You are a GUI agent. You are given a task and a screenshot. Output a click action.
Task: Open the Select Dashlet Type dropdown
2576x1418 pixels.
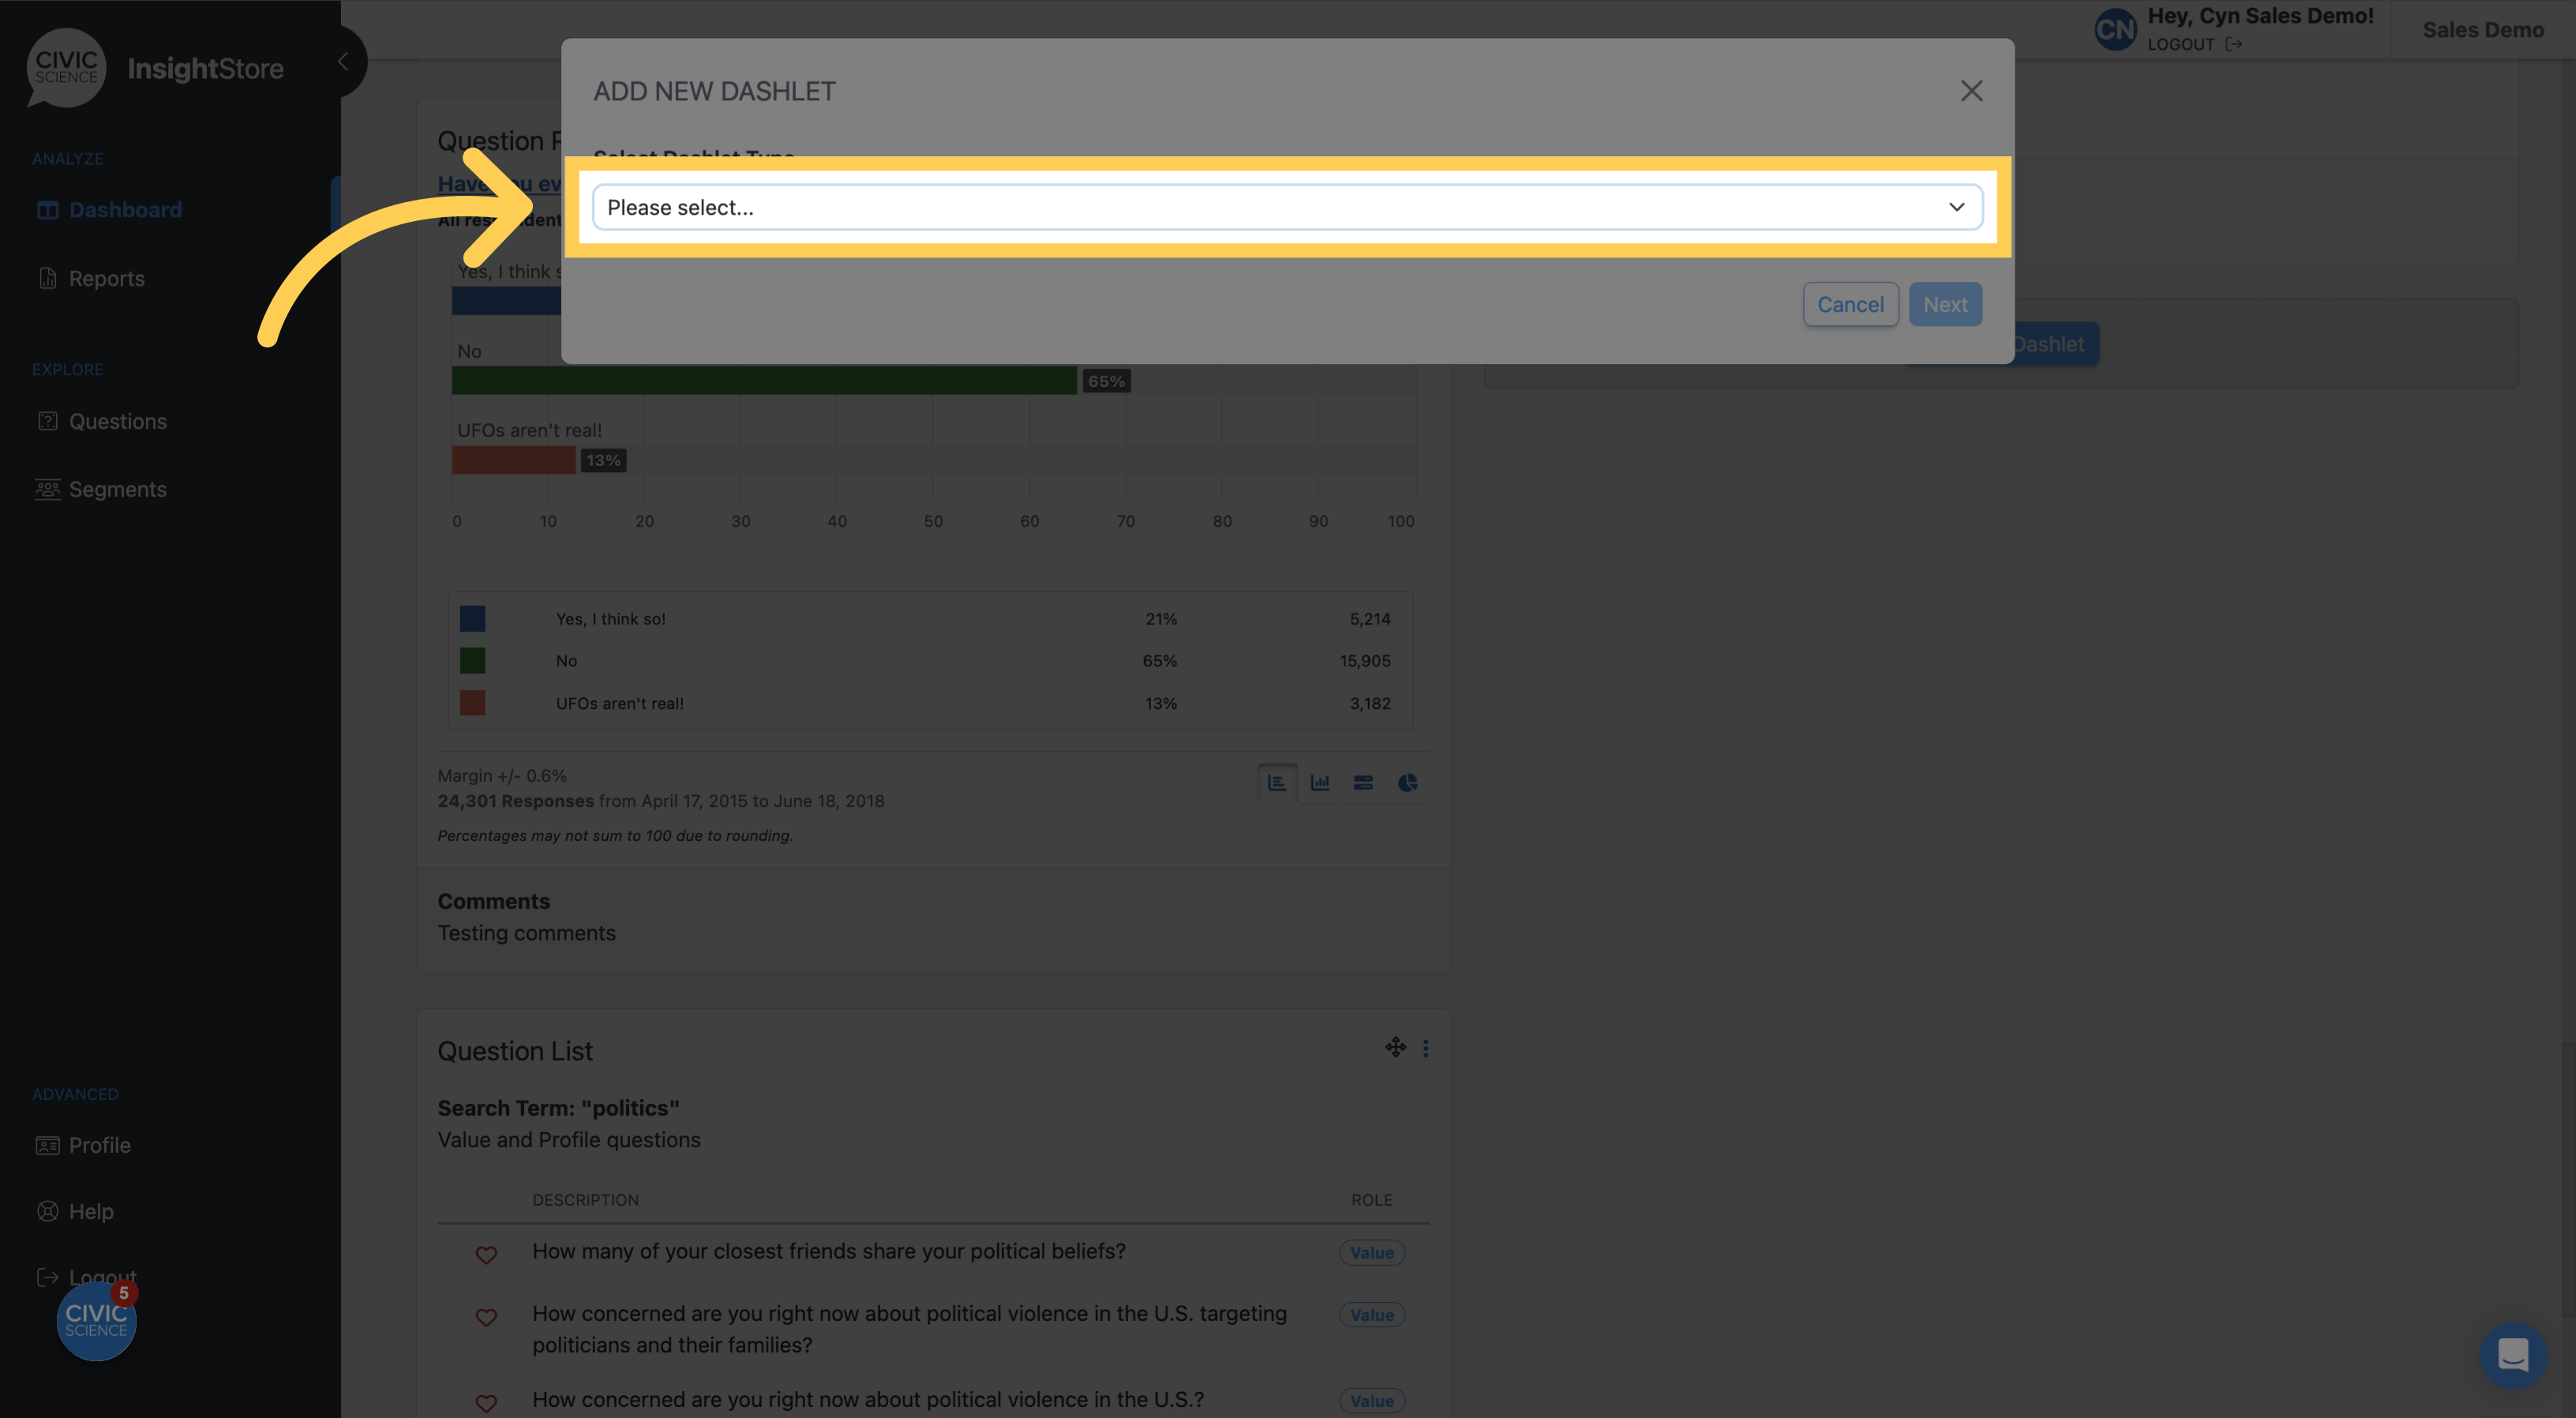click(1286, 204)
